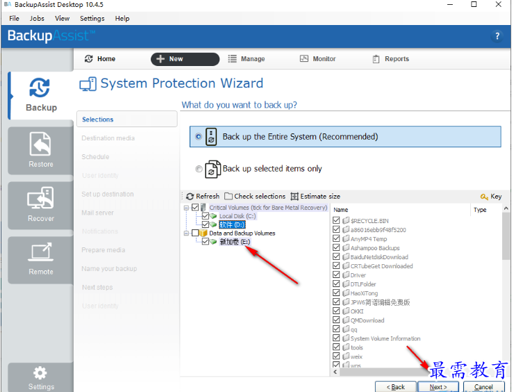Viewport: 514px width, 392px height.
Task: Open the Recover section
Action: click(x=41, y=205)
